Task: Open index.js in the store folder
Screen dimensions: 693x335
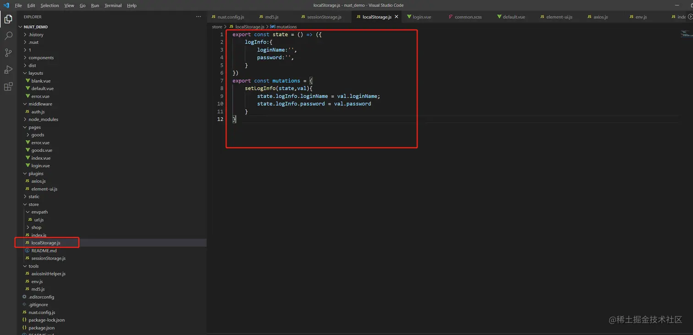Action: 38,235
